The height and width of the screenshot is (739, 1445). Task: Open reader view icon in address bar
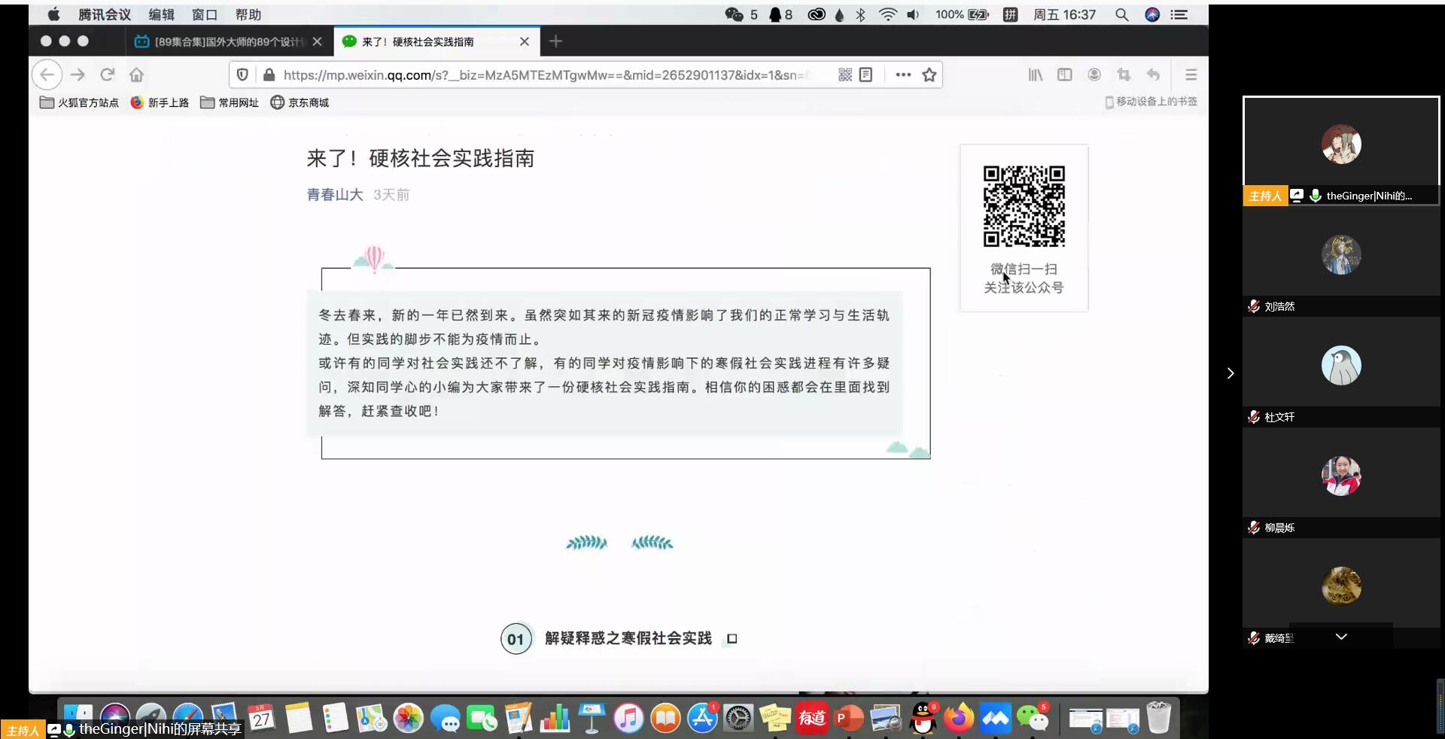click(866, 75)
